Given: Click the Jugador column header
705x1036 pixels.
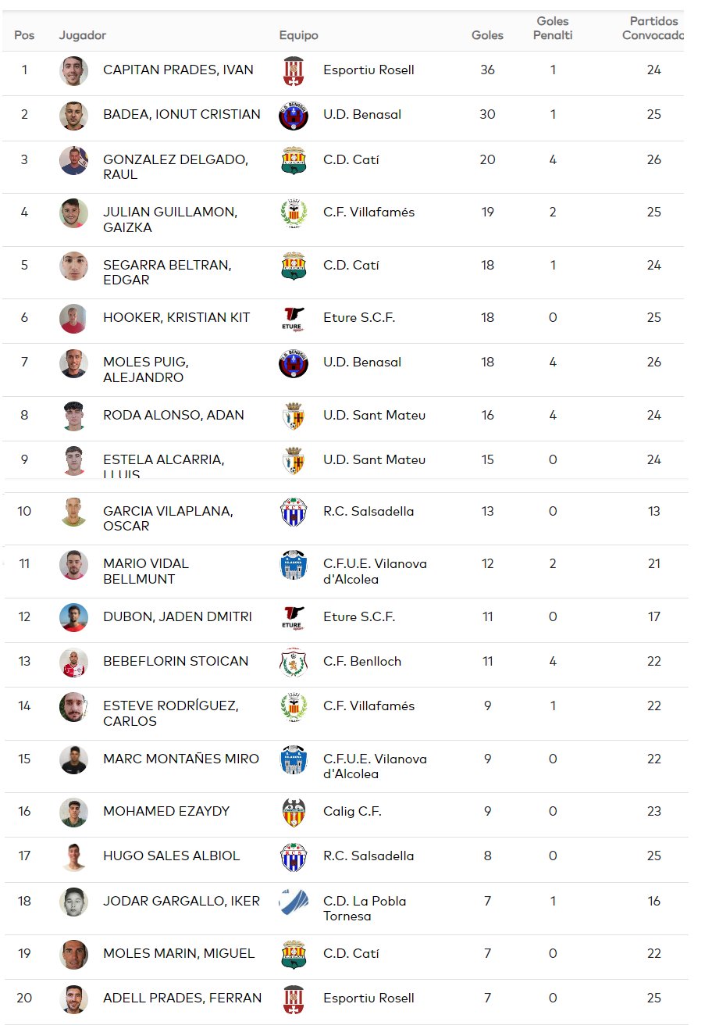Looking at the screenshot, I should click(x=83, y=35).
